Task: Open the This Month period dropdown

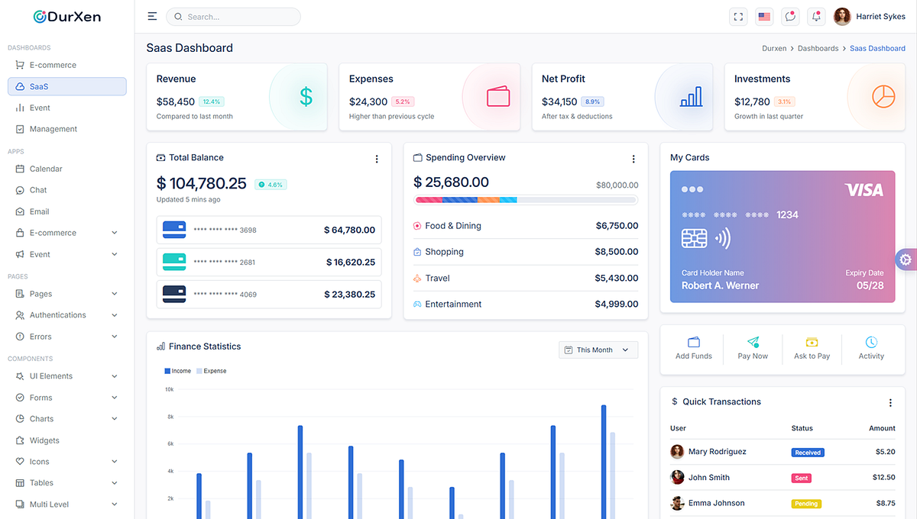Action: 598,350
